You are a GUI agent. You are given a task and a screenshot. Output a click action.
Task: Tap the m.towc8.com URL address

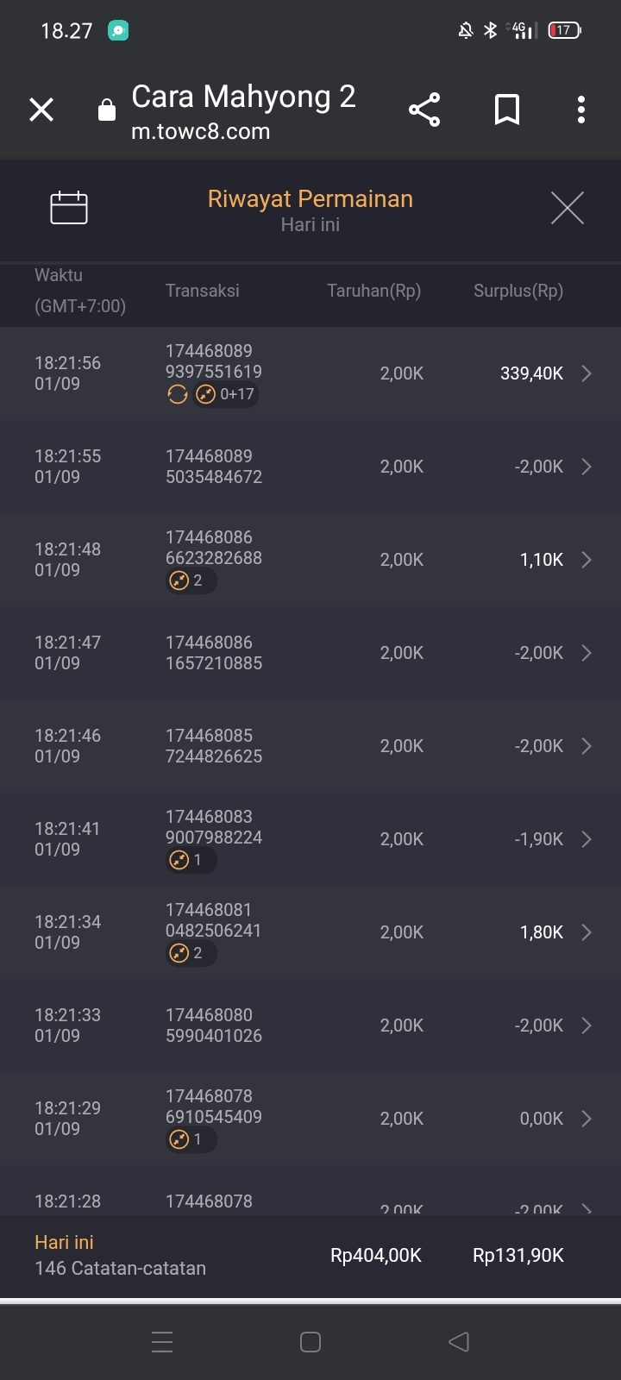coord(201,132)
